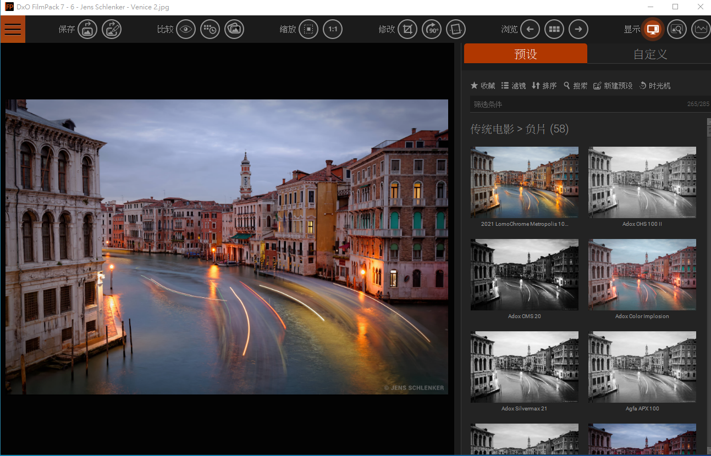Screen dimensions: 711x456
Task: Apply the 2021 LomoChrome Metropolis preset thumbnail
Action: (x=525, y=182)
